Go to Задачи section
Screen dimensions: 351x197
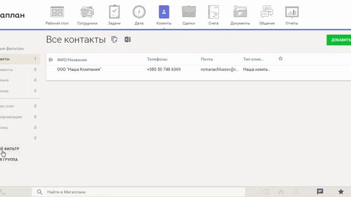[114, 15]
